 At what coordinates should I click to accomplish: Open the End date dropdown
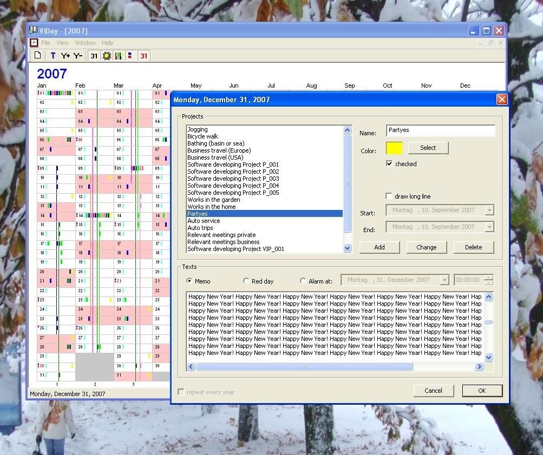coord(489,227)
